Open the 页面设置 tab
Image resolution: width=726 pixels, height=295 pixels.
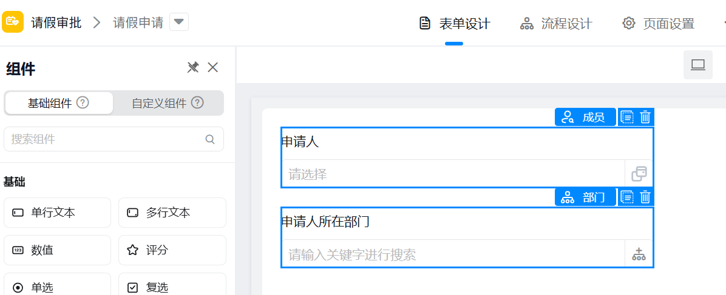(659, 24)
